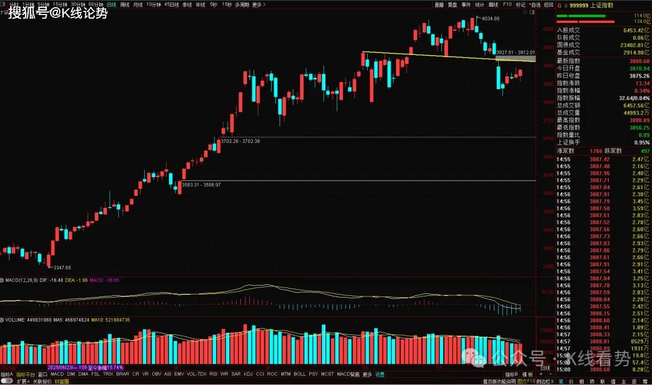The width and height of the screenshot is (652, 385).
Task: Click the MACD(12,26,9) indicator label
Action: pyautogui.click(x=21, y=280)
